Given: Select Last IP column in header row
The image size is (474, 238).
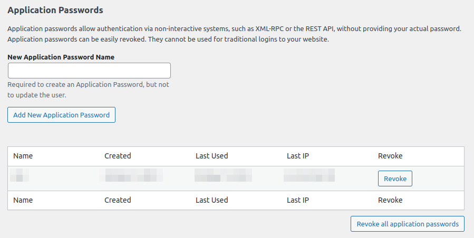Looking at the screenshot, I should point(298,156).
